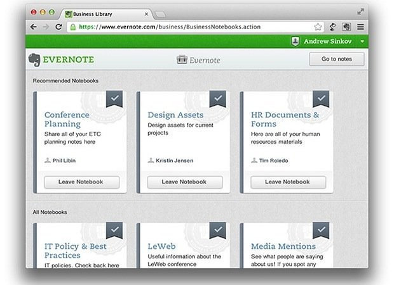Click the URL address bar field
This screenshot has width=394, height=285.
click(191, 27)
